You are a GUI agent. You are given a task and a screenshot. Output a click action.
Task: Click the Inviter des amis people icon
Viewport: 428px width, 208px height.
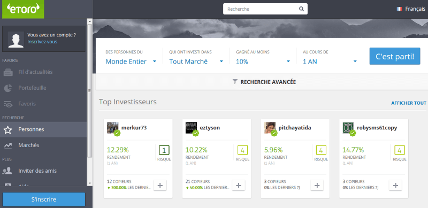tap(7, 171)
